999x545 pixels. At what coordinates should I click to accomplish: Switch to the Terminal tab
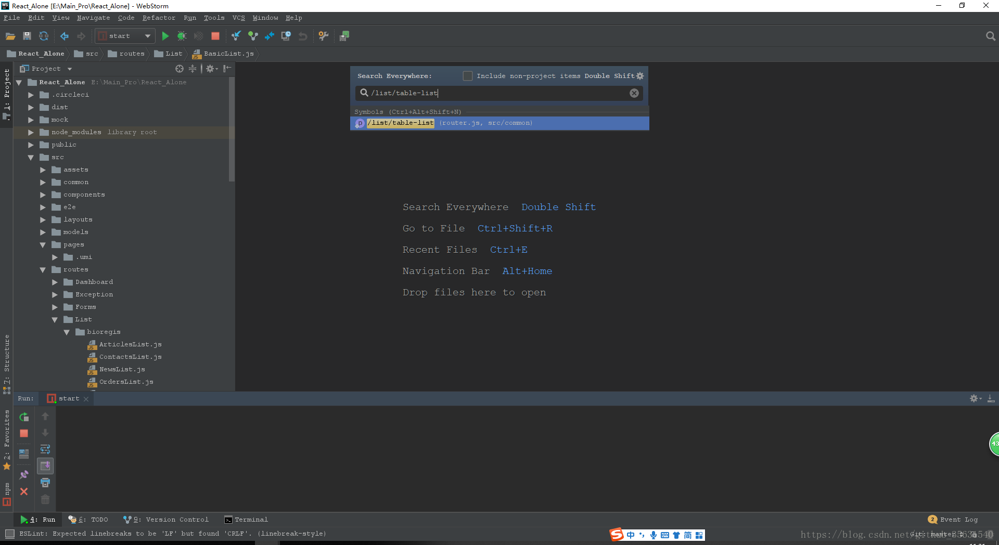(x=246, y=520)
